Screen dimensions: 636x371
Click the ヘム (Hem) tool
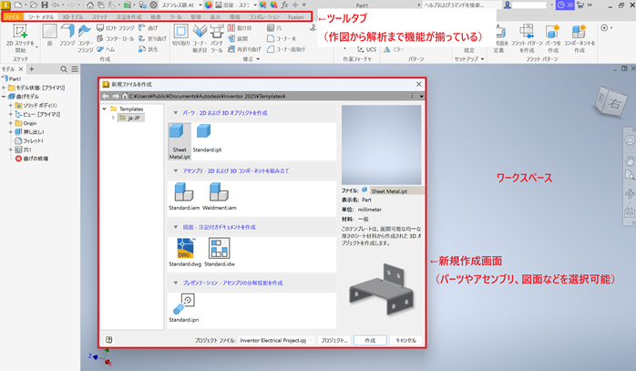click(x=106, y=49)
